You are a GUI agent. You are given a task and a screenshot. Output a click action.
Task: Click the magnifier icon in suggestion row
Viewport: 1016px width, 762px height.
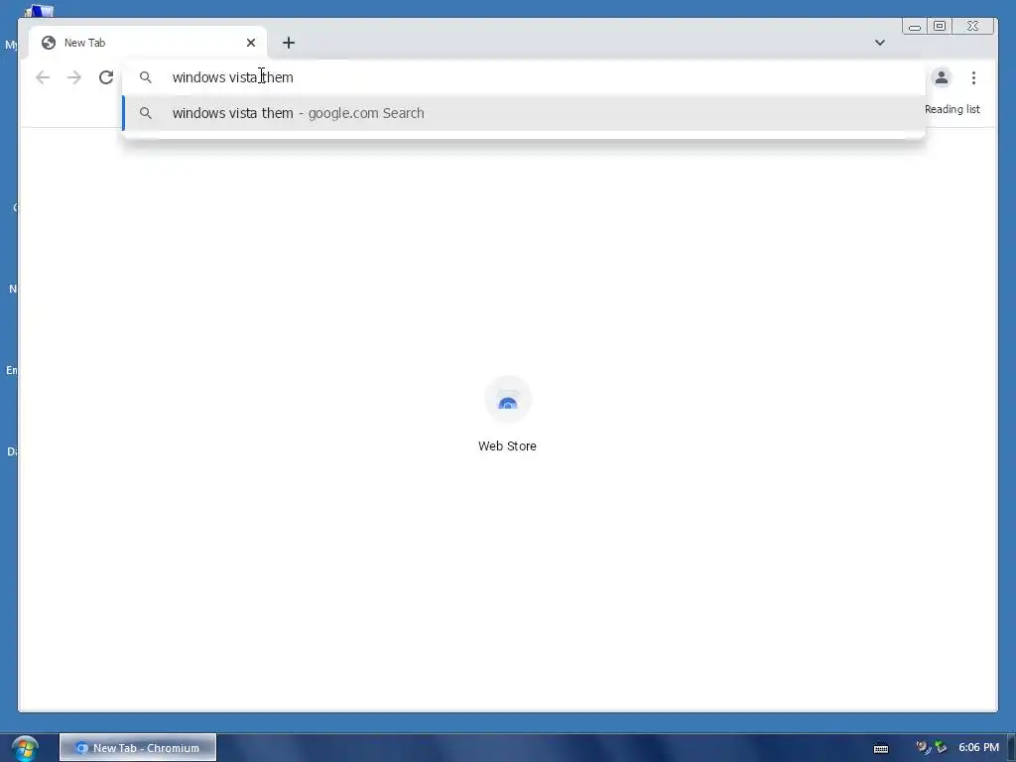pos(146,113)
